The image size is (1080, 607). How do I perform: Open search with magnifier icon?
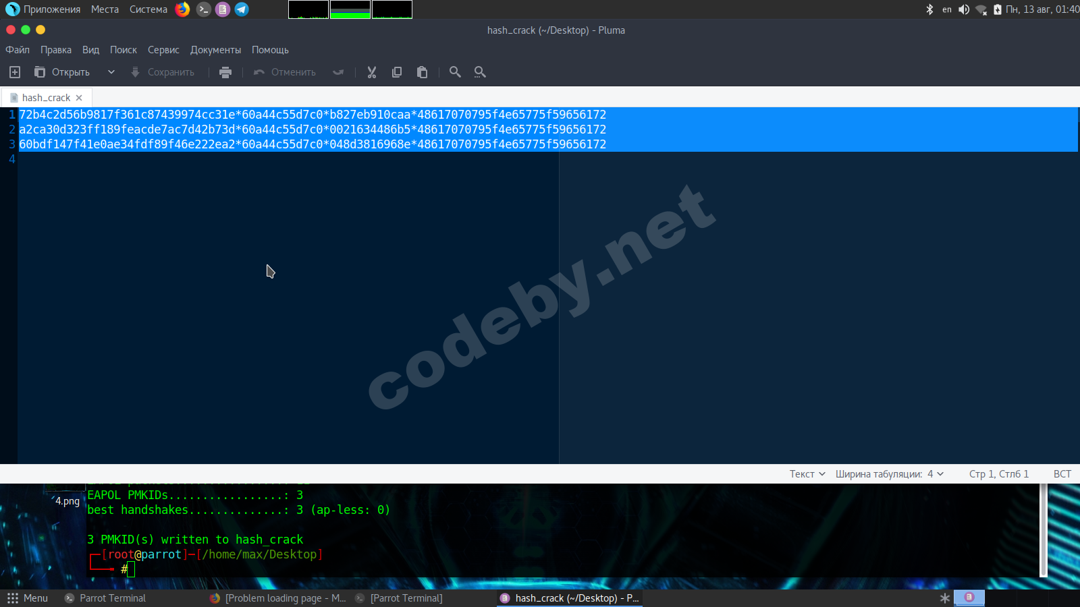coord(455,72)
